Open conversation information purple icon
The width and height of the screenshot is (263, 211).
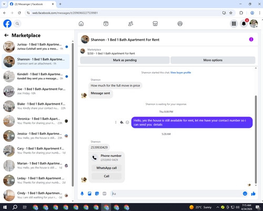tap(251, 39)
